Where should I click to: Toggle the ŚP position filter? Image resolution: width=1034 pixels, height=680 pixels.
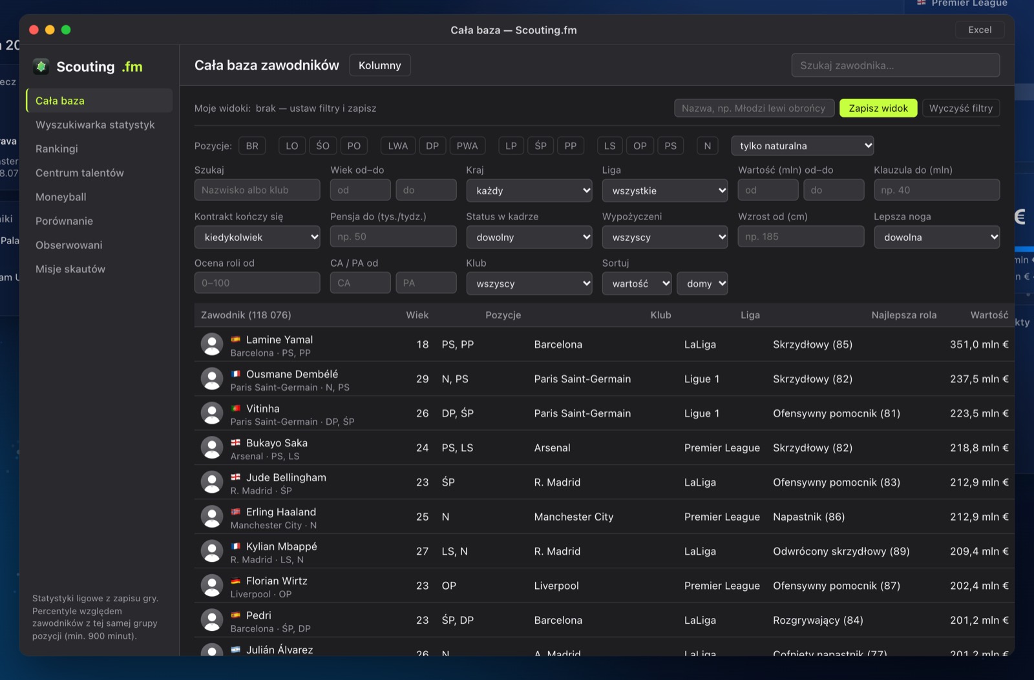(x=541, y=146)
